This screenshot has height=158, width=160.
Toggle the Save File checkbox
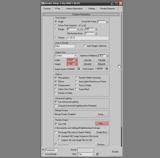point(56,124)
